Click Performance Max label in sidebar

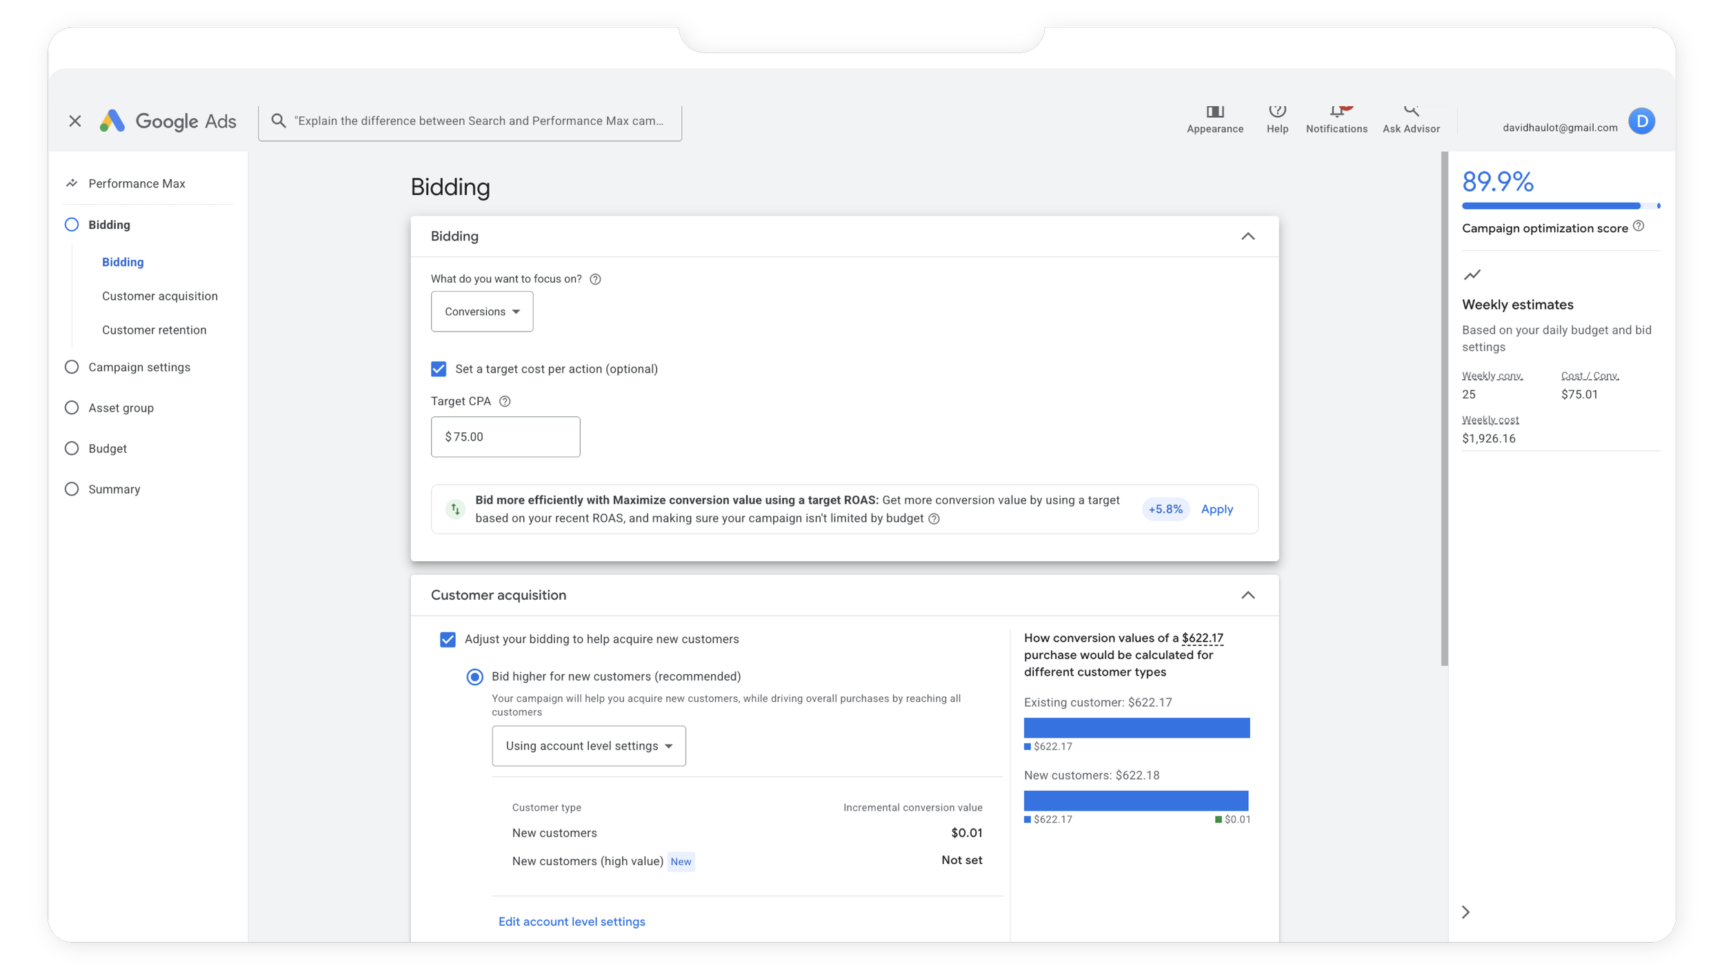137,183
